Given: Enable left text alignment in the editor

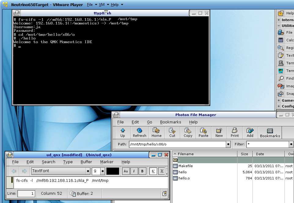Looking at the screenshot, I should (154, 171).
